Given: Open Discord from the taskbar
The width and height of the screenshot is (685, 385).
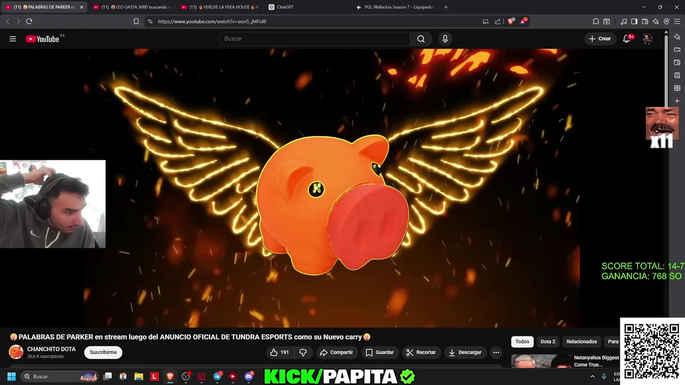Looking at the screenshot, I should point(248,376).
